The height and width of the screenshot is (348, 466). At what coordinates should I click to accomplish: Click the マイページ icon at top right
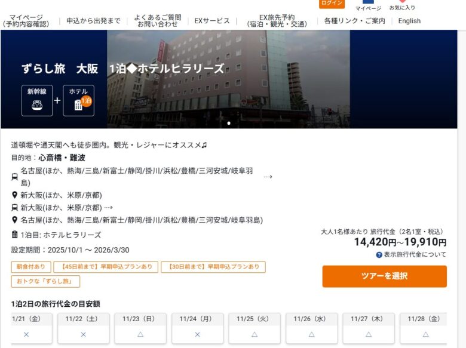click(368, 2)
